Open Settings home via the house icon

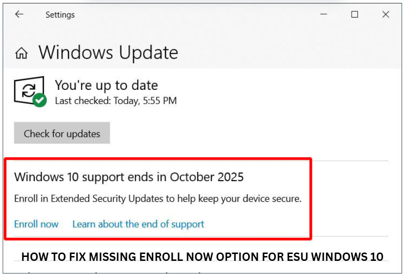click(x=21, y=53)
